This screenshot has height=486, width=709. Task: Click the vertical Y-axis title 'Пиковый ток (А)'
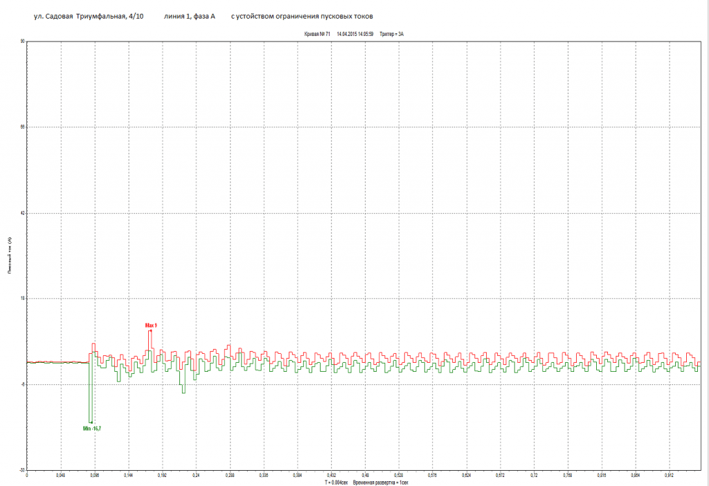[9, 255]
